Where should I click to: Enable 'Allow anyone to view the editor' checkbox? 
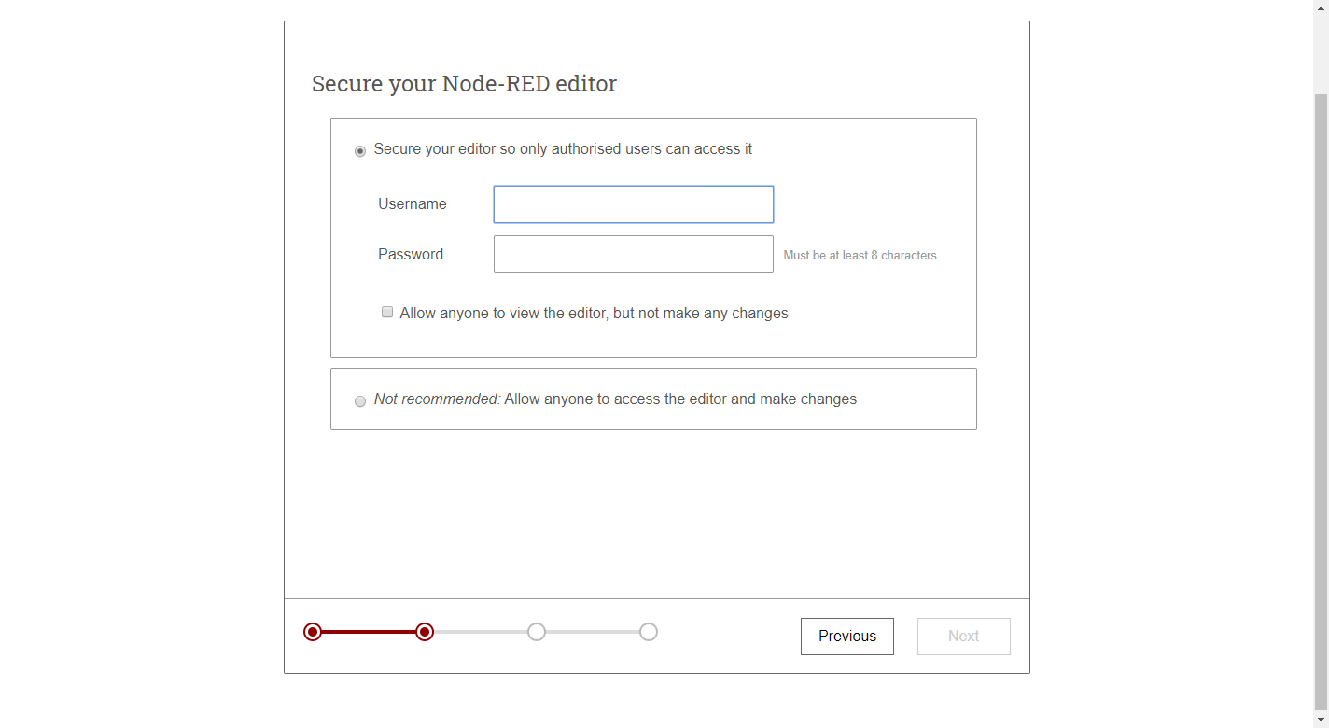coord(387,312)
